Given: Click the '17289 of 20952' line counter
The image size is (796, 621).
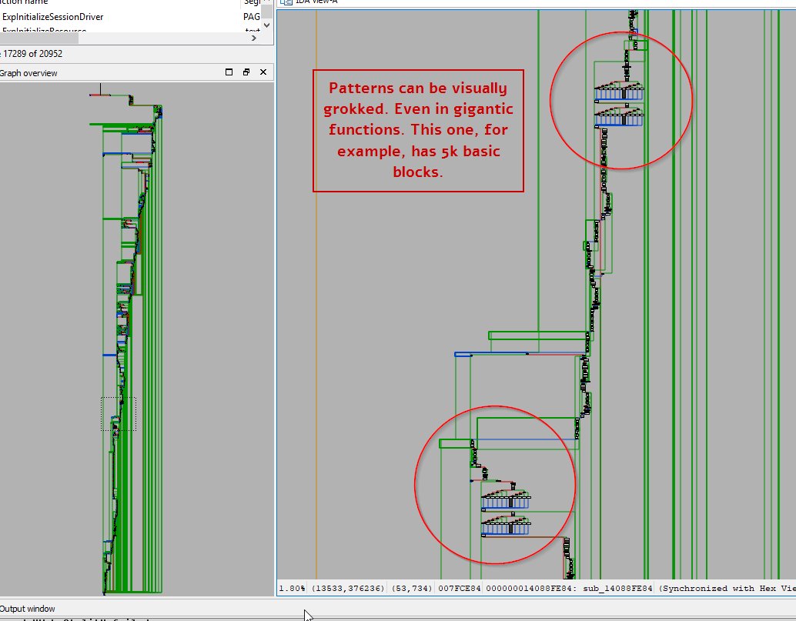Looking at the screenshot, I should 32,54.
